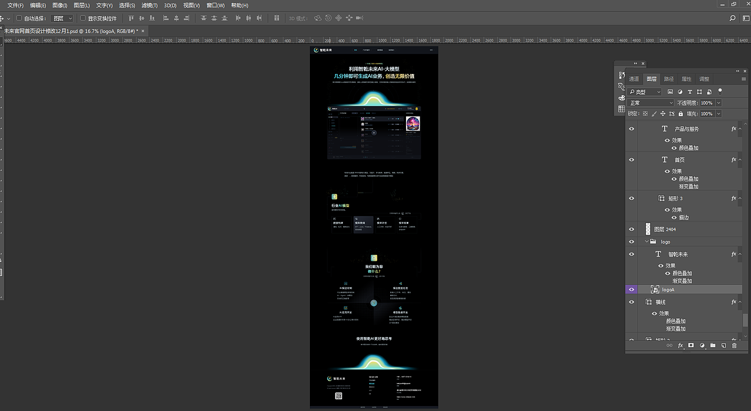Click lock position icon
This screenshot has width=751, height=411.
click(x=663, y=114)
